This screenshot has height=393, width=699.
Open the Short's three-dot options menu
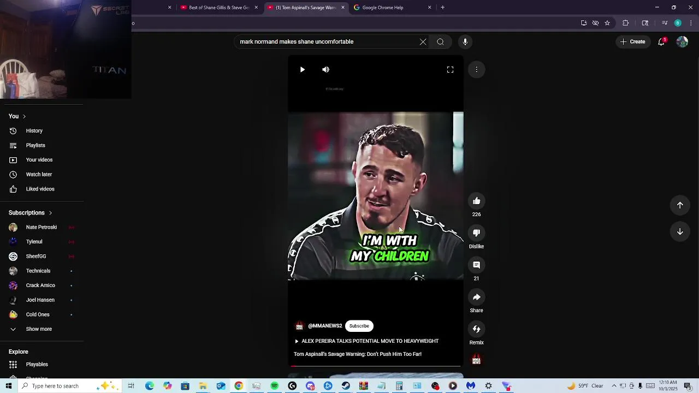[x=477, y=69]
